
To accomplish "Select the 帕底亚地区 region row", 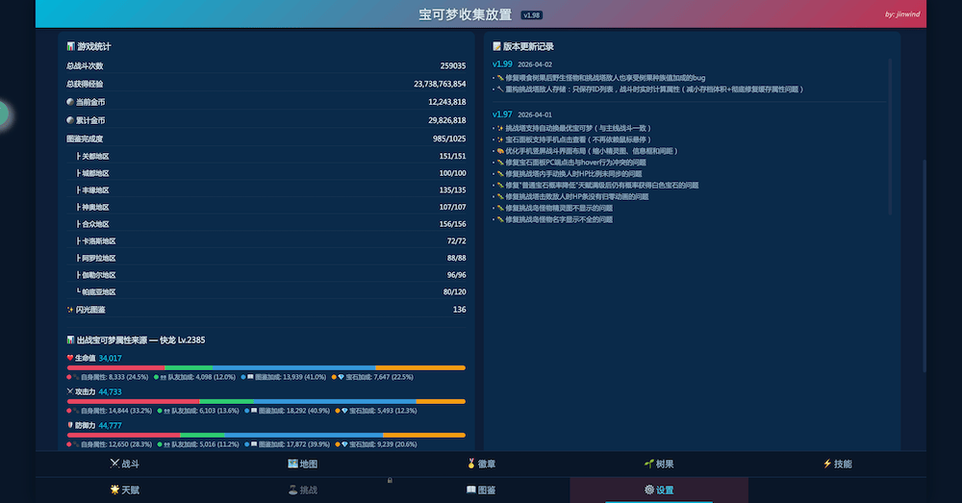I will [x=266, y=291].
